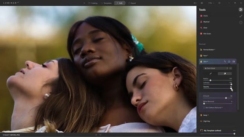
Task: Open the edits brush panel icon
Action: pyautogui.click(x=241, y=16)
